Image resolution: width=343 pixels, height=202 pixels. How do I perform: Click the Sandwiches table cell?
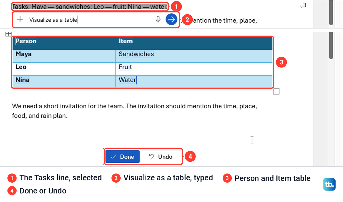click(194, 56)
